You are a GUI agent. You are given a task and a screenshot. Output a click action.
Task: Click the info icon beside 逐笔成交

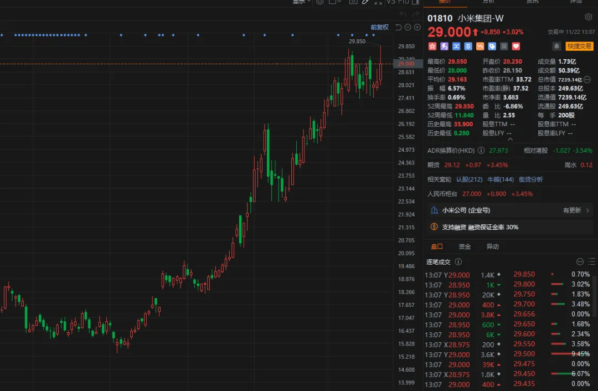click(x=458, y=262)
